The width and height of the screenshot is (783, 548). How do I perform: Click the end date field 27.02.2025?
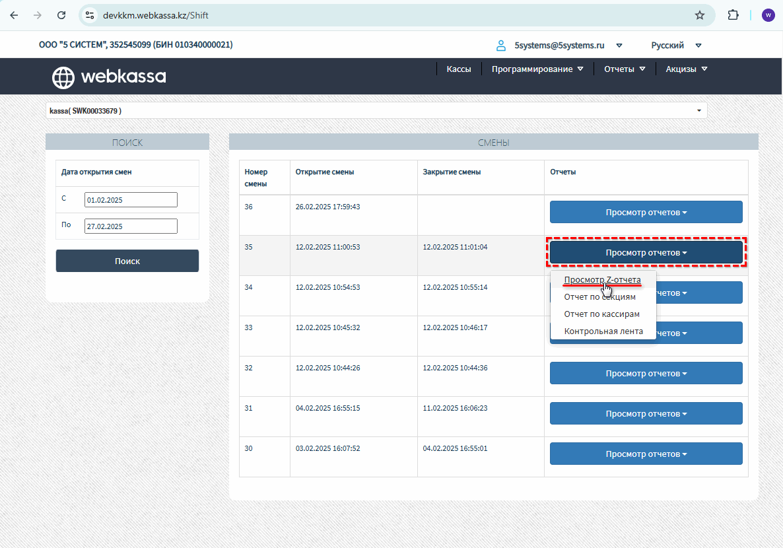pos(131,226)
